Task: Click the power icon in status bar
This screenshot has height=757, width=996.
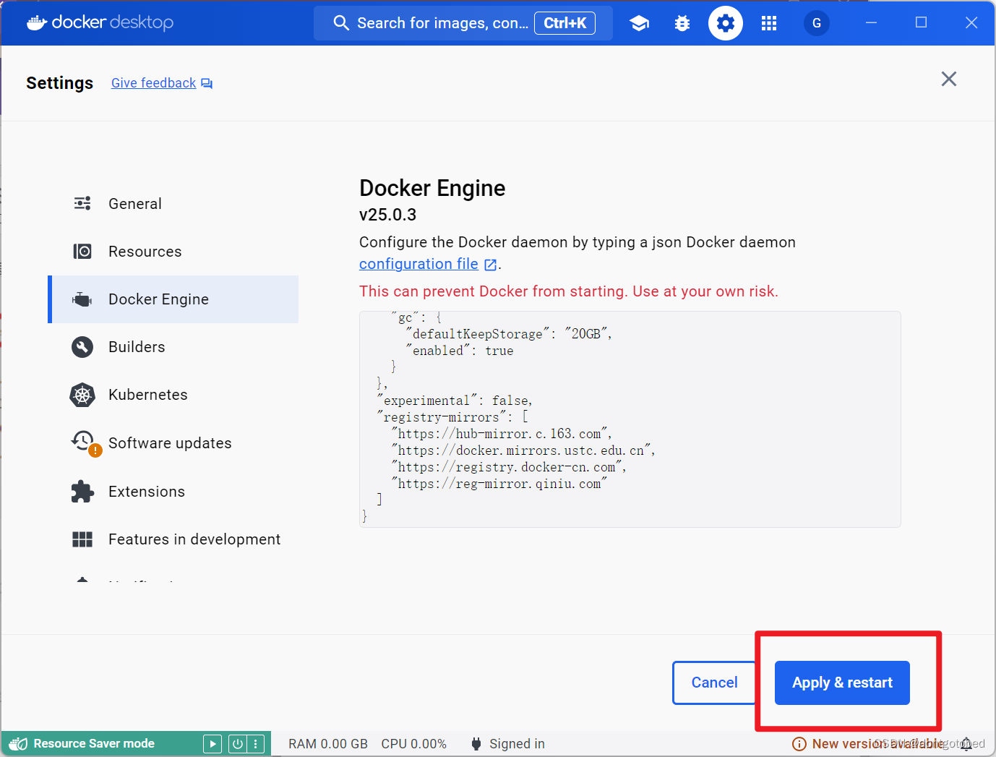Action: click(238, 744)
